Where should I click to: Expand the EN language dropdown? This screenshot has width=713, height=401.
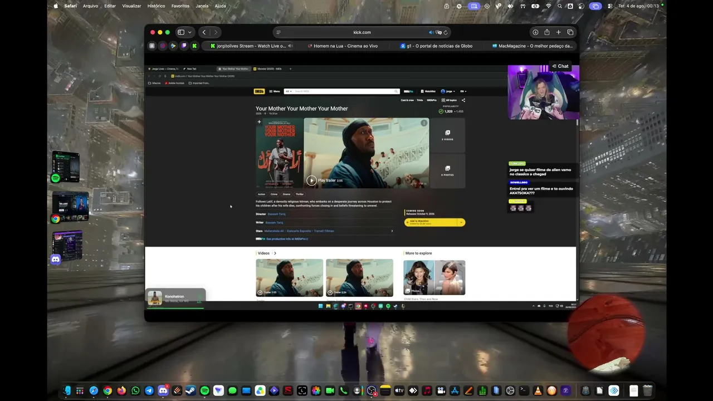point(463,91)
